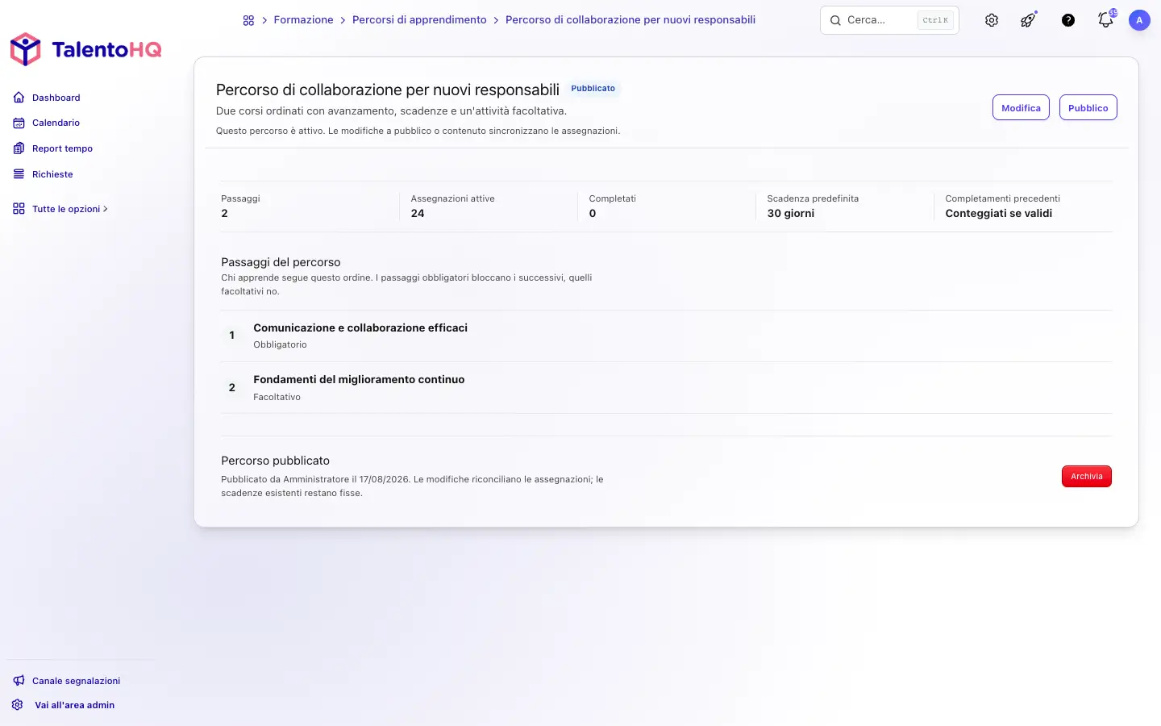This screenshot has width=1161, height=726.
Task: Open Percorsi di apprendimento breadcrumb
Action: coord(419,20)
